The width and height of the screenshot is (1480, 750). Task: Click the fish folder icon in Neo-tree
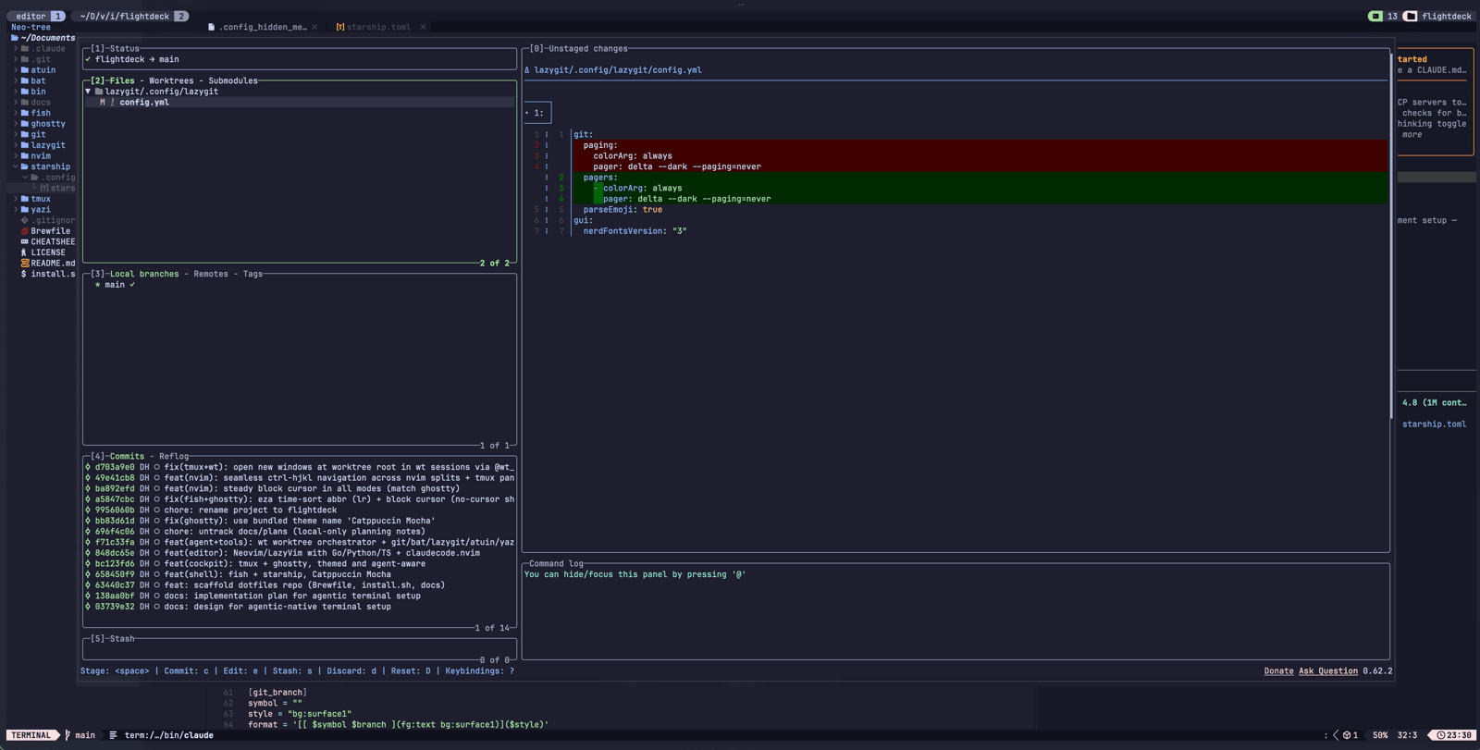pyautogui.click(x=25, y=113)
